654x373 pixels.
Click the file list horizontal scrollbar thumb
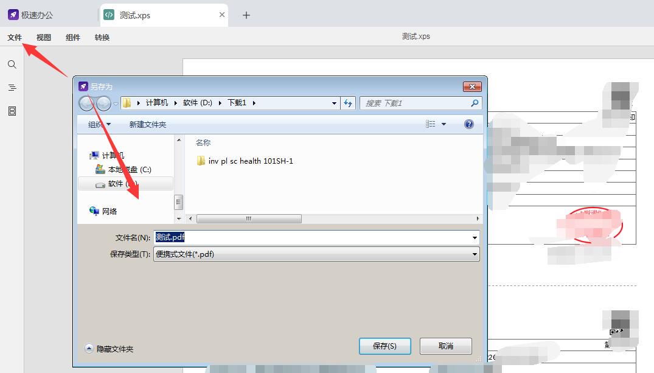pos(249,218)
